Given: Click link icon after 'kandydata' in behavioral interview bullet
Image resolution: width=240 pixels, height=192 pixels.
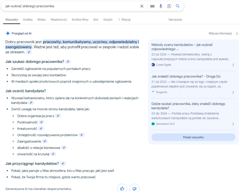Looking at the screenshot, I should point(31,103).
